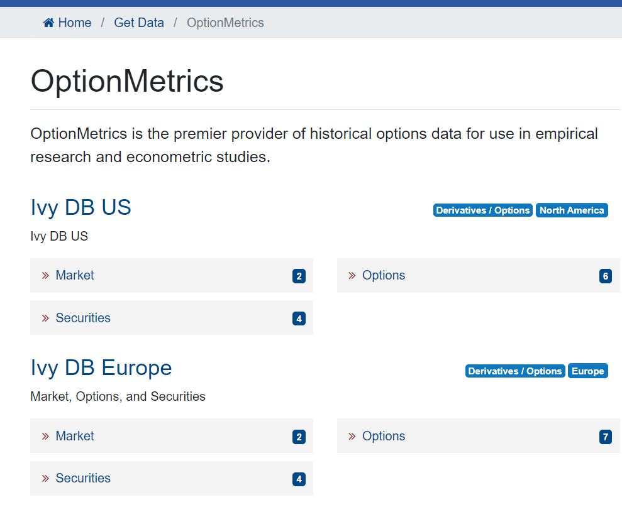Click 'Market, Options, and Securities' description text

point(118,396)
